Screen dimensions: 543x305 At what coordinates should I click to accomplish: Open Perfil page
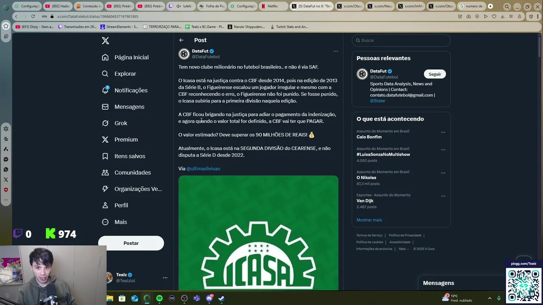click(x=115, y=205)
